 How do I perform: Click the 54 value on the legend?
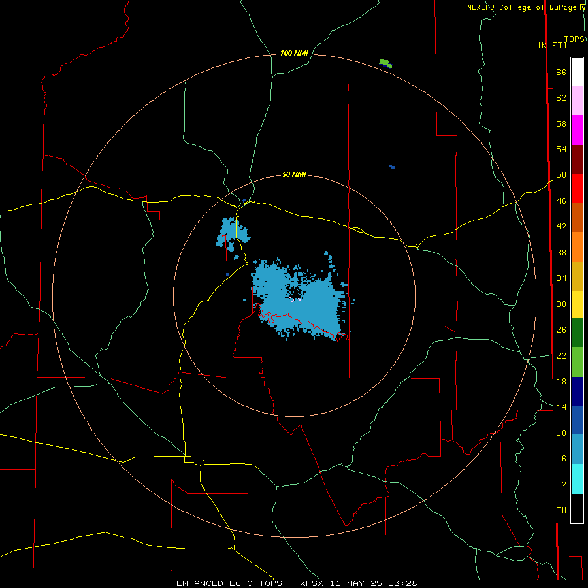561,149
